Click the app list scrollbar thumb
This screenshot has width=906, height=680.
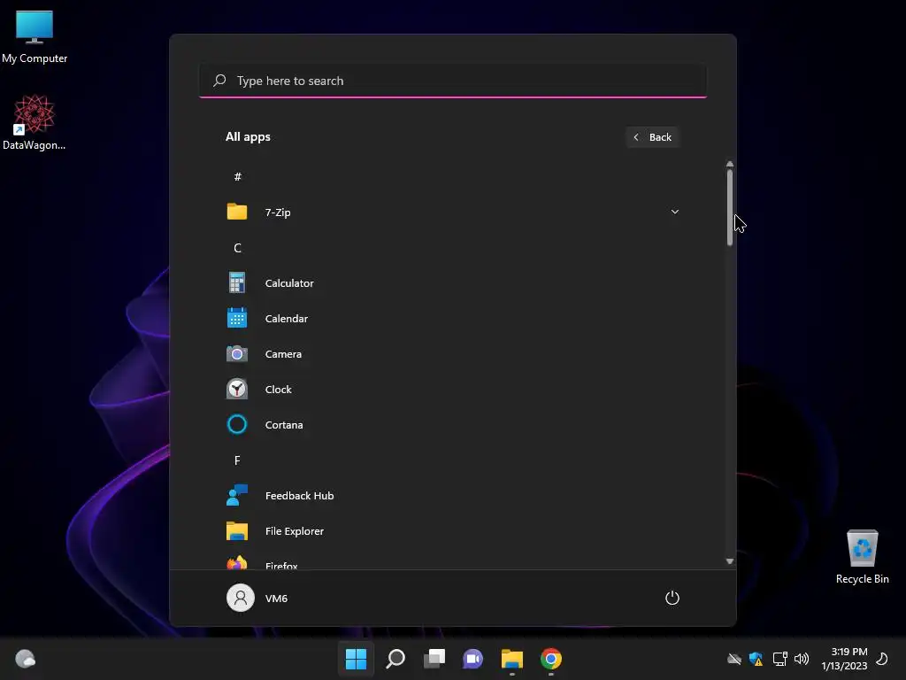(730, 207)
